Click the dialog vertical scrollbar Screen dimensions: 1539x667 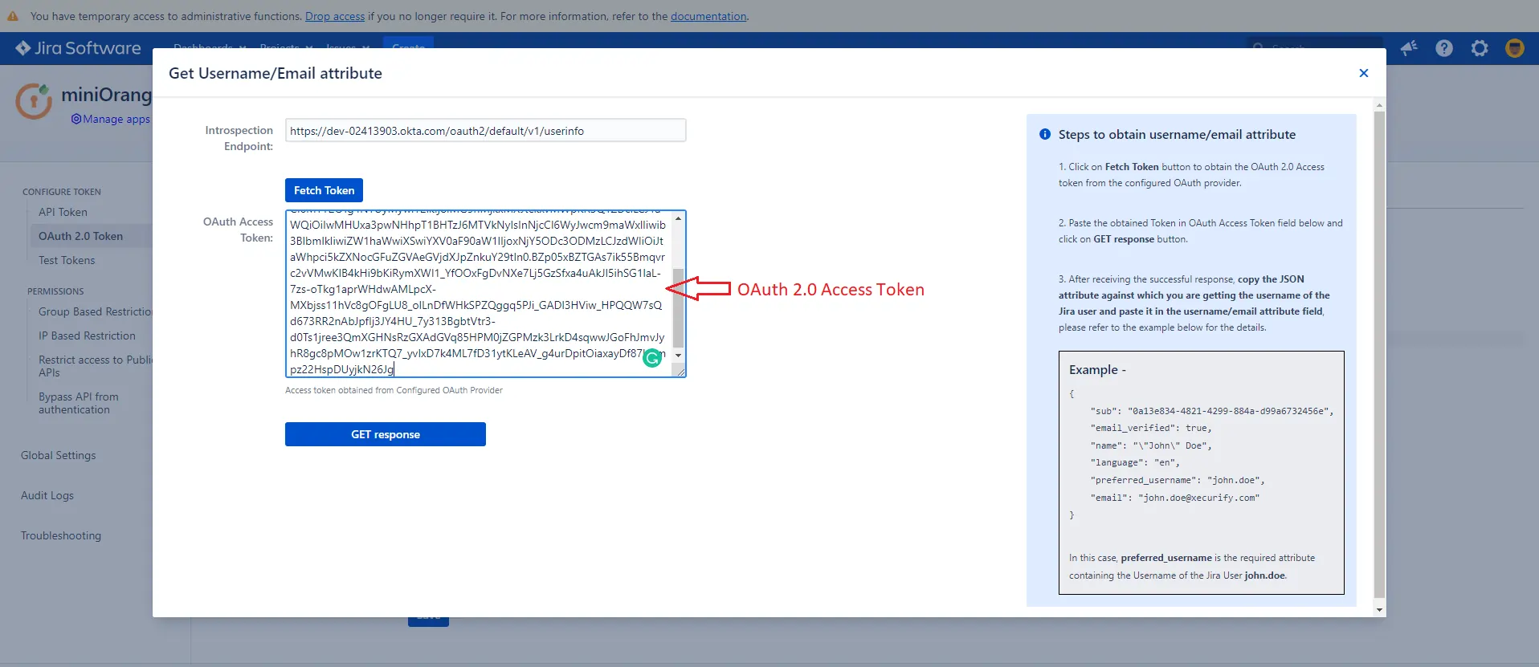click(1379, 353)
